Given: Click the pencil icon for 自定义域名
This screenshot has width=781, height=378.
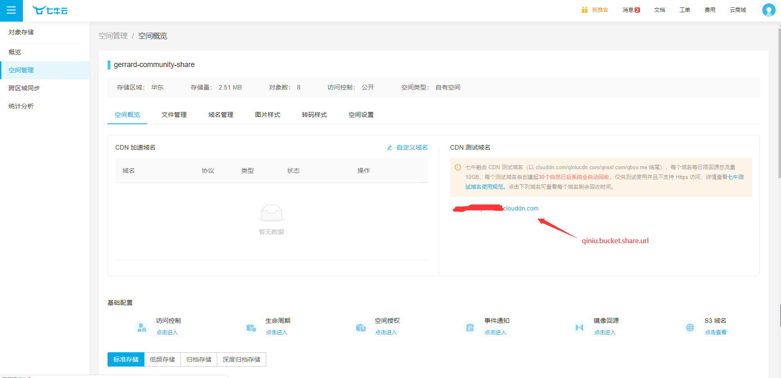Looking at the screenshot, I should [390, 148].
